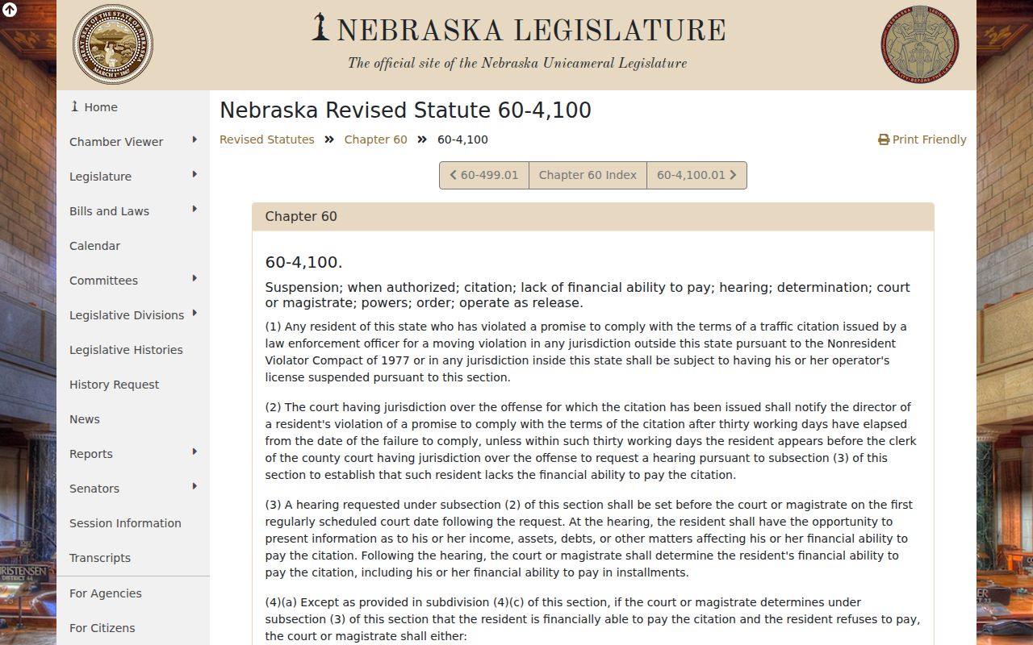Image resolution: width=1033 pixels, height=645 pixels.
Task: Expand the Chamber Viewer submenu arrow
Action: [194, 140]
